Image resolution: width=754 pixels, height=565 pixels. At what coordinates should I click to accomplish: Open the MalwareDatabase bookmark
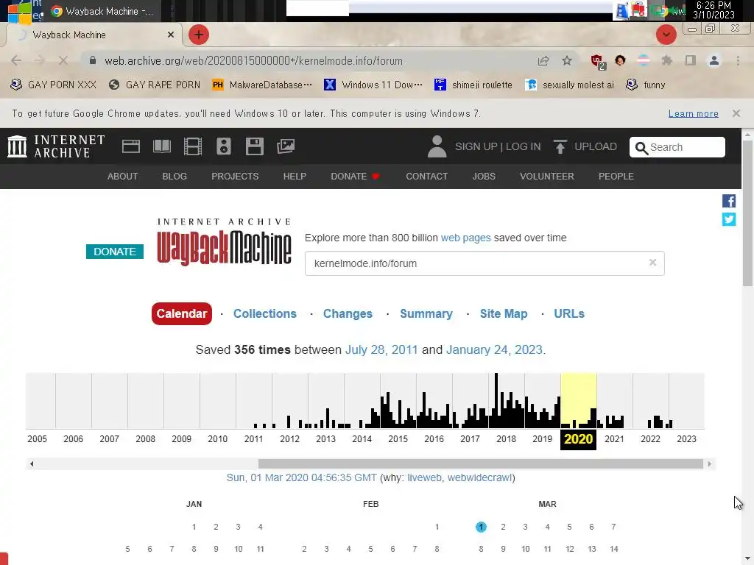click(x=262, y=85)
